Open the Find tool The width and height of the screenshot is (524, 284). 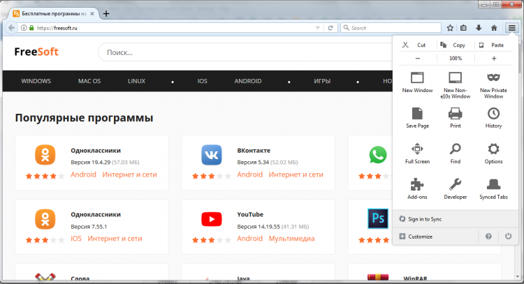pos(455,149)
